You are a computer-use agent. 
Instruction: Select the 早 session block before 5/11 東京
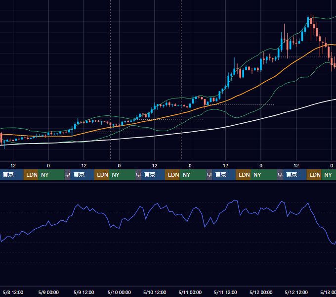point(209,175)
